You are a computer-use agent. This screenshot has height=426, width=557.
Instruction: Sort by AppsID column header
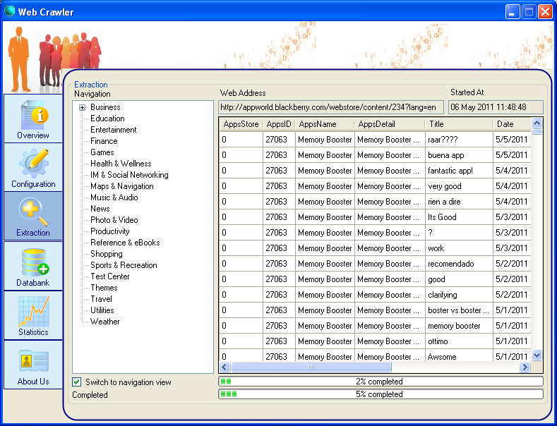pyautogui.click(x=279, y=124)
